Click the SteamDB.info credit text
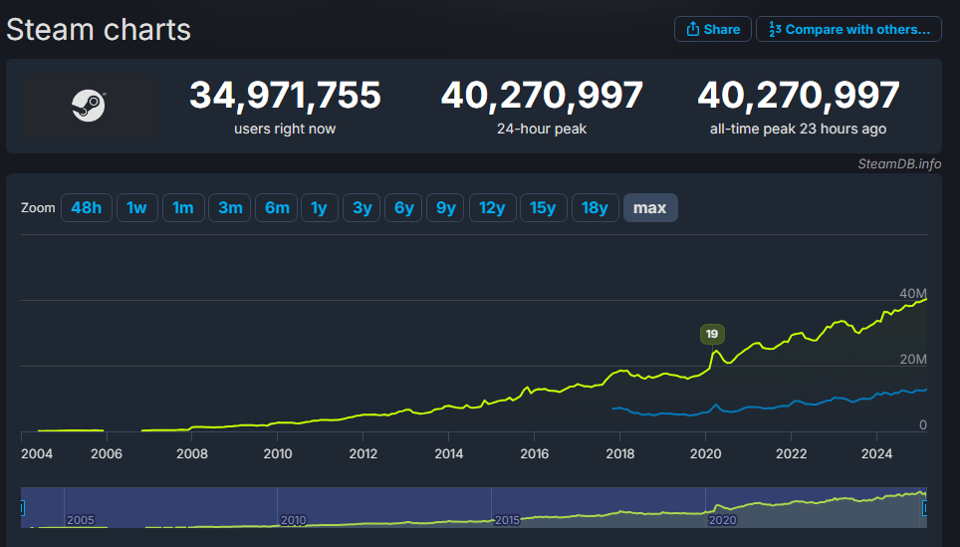This screenshot has width=960, height=547. [899, 164]
